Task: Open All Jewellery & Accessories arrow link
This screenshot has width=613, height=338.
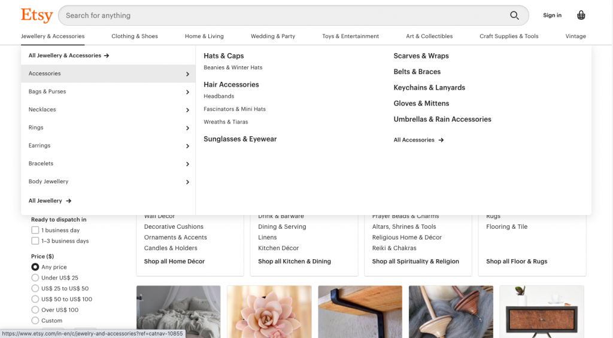Action: [69, 56]
